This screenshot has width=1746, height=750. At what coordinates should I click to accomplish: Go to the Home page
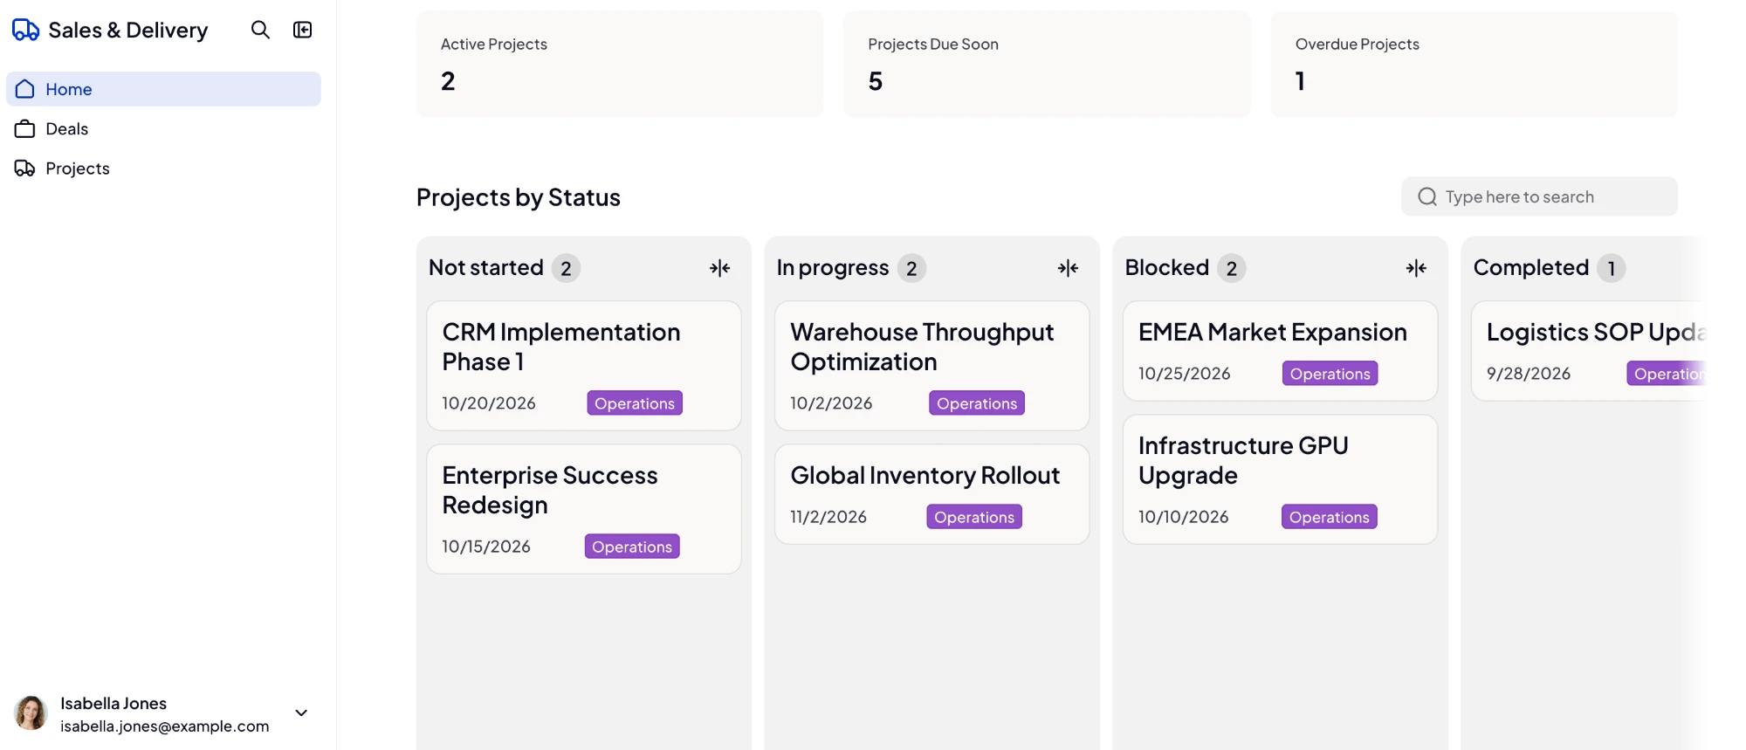(x=163, y=89)
